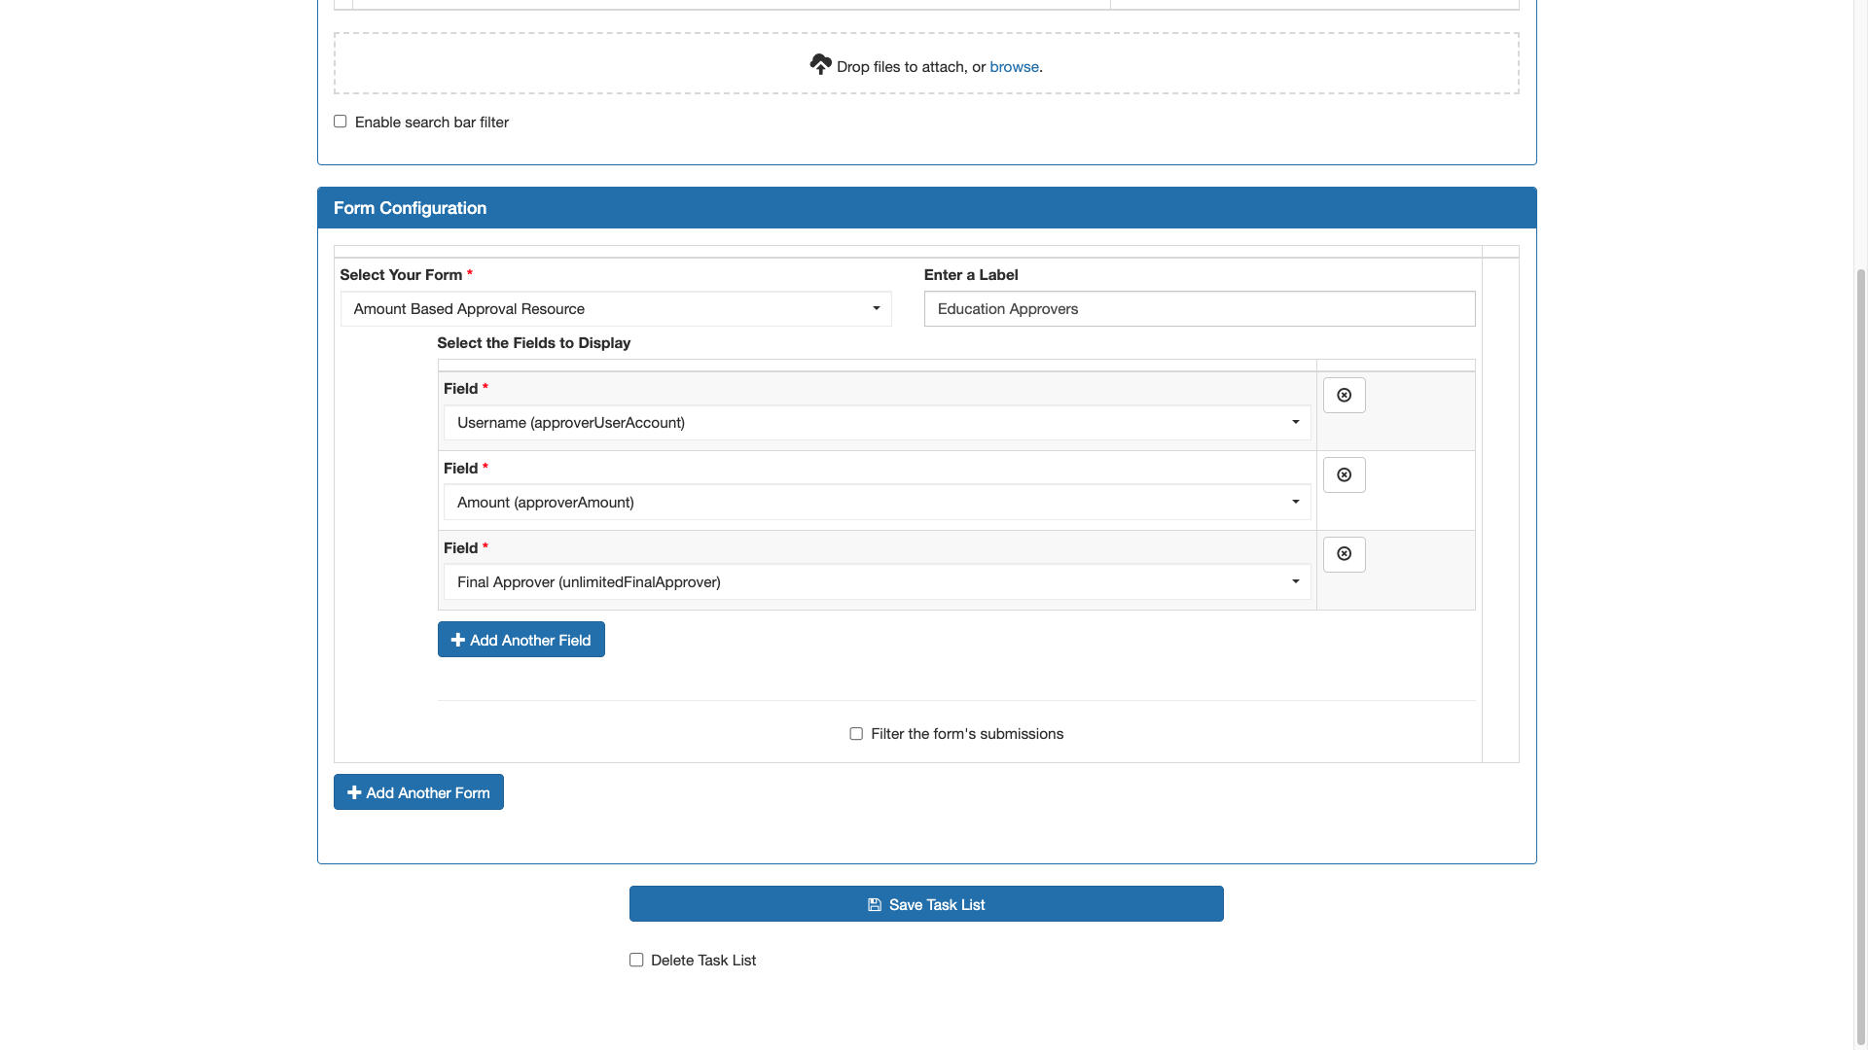
Task: Click the upload cloud icon above attach text
Action: click(x=820, y=64)
